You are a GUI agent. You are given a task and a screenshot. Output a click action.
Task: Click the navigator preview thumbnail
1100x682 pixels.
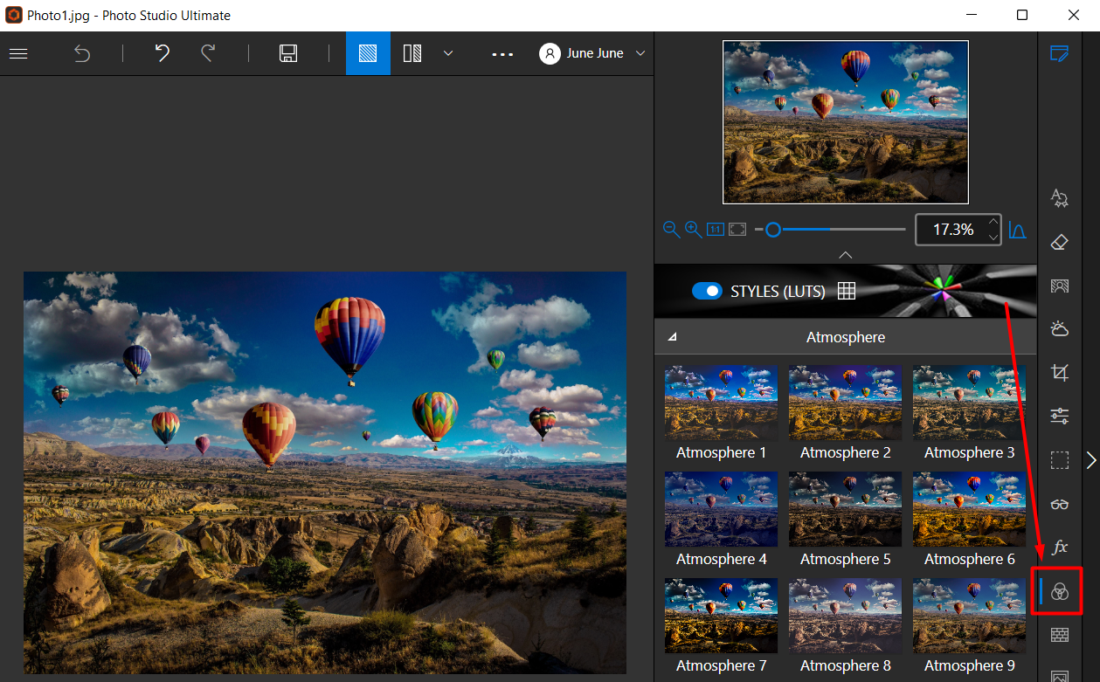[x=845, y=122]
